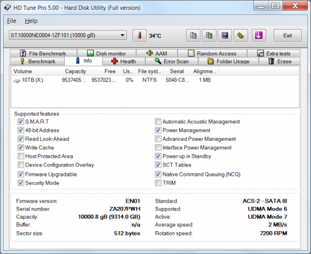Open the Folder Usage tab
Image resolution: width=311 pixels, height=254 pixels.
pos(228,61)
